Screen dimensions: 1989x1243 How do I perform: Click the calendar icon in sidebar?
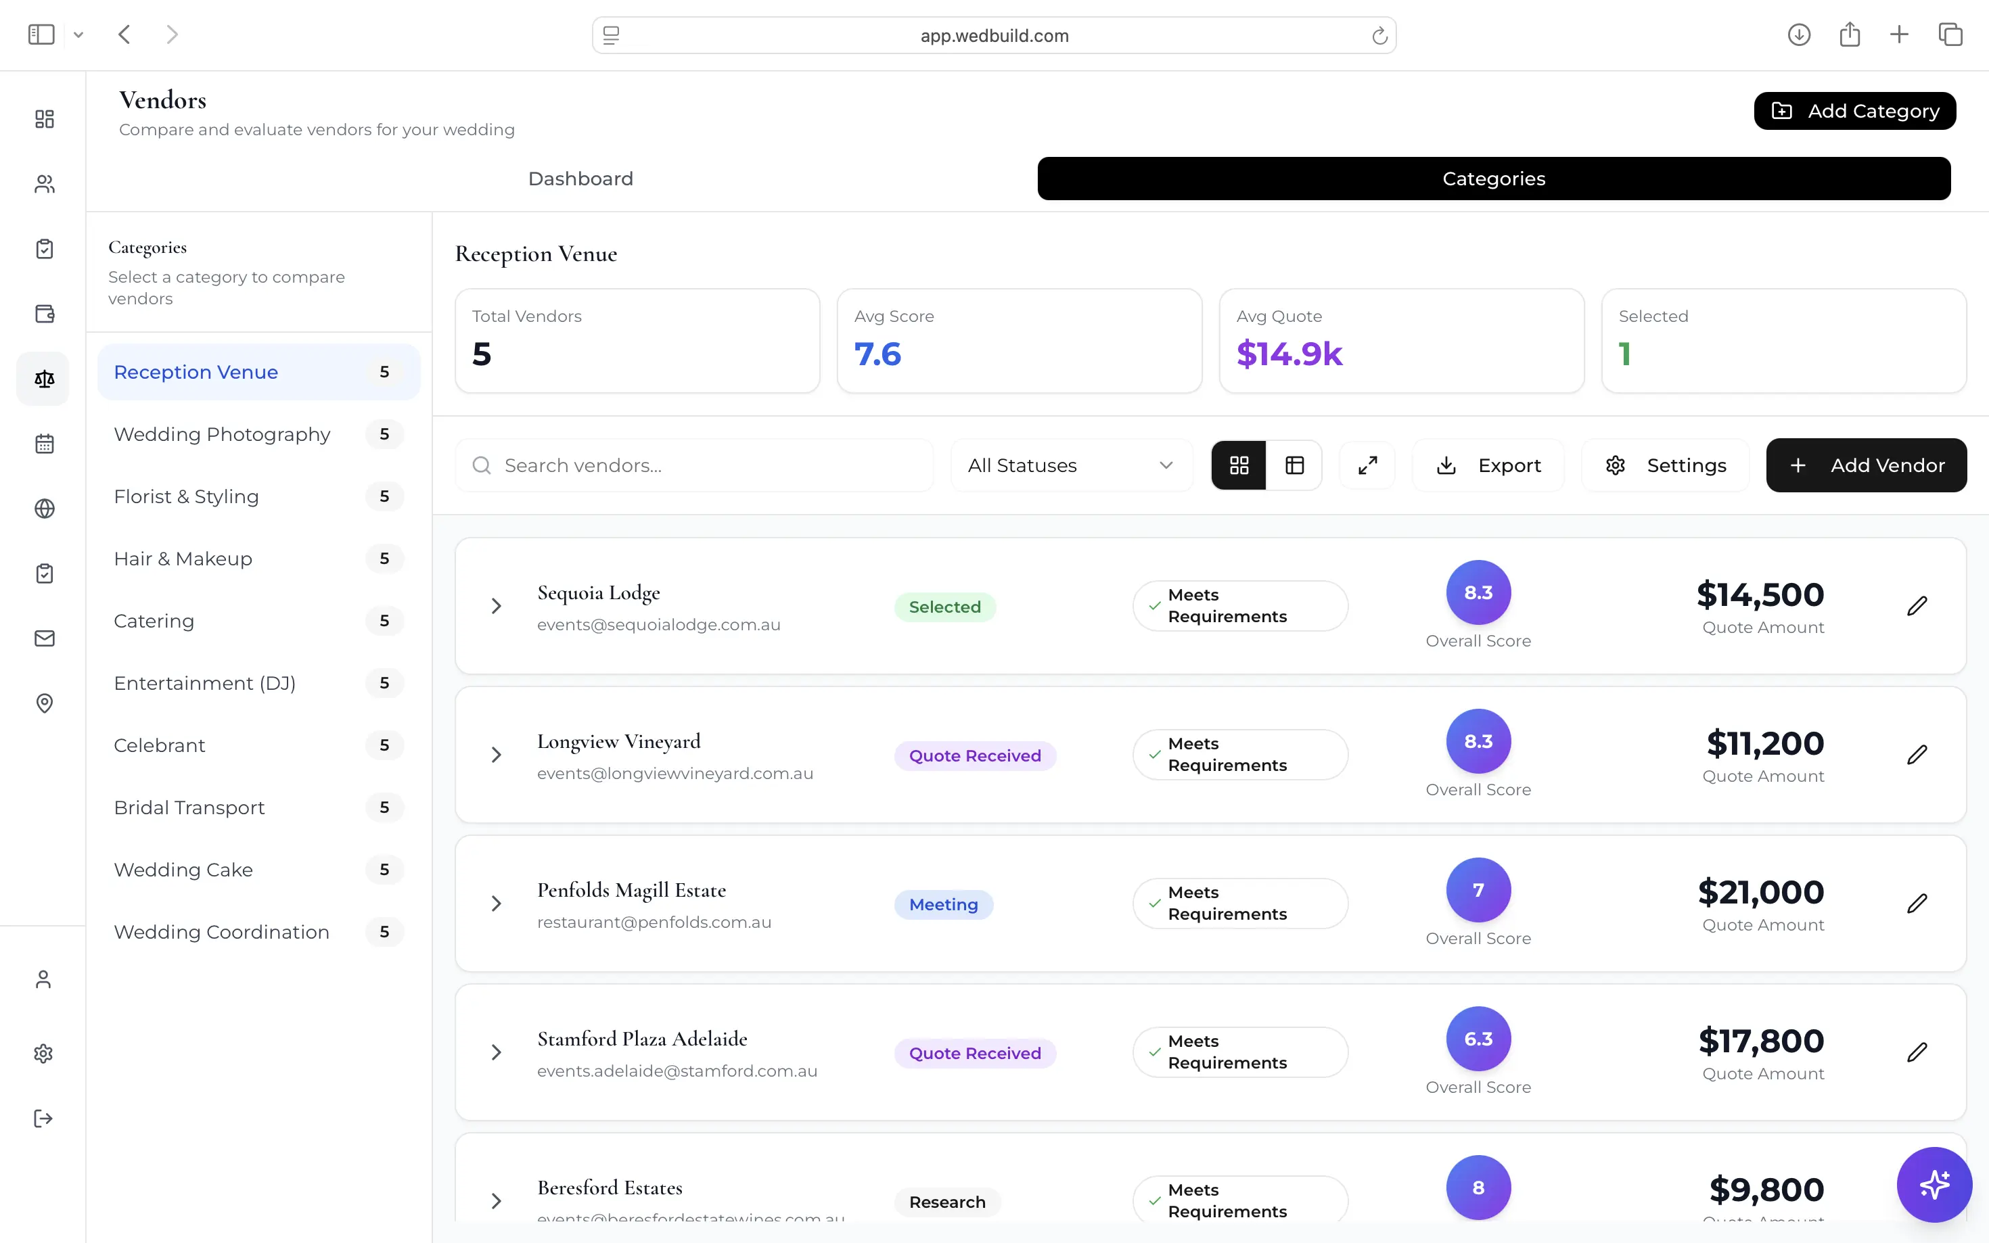45,444
